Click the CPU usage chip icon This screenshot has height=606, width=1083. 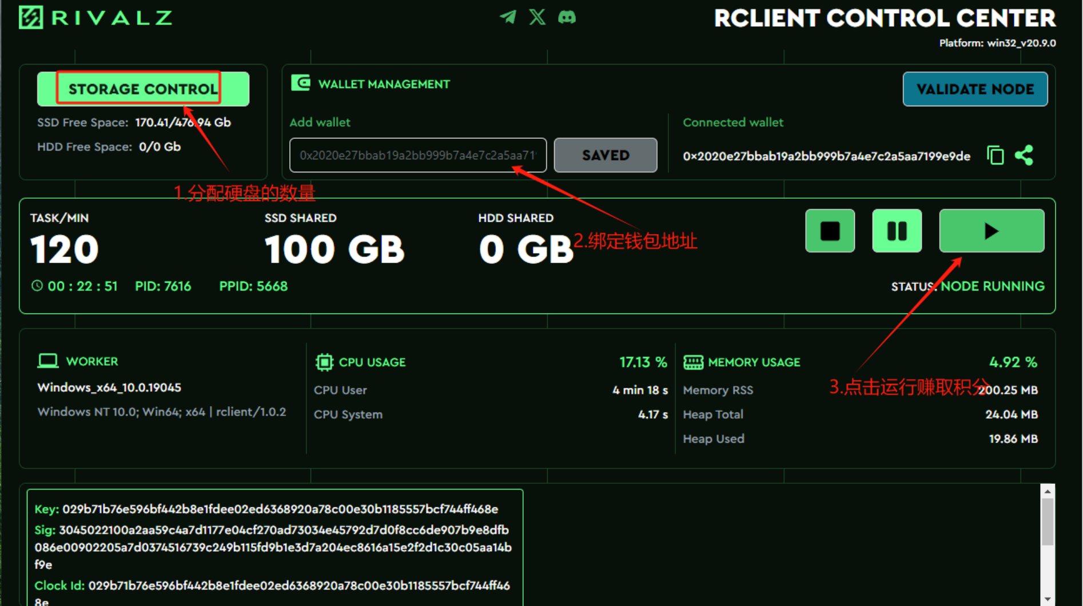tap(324, 362)
